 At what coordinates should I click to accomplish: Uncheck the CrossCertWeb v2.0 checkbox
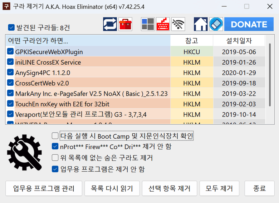pyautogui.click(x=10, y=83)
